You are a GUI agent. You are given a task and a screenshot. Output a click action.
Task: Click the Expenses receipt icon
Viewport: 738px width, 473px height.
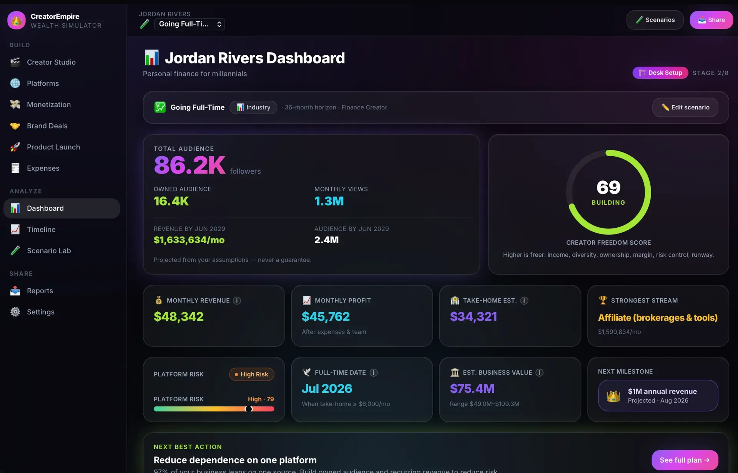(15, 168)
